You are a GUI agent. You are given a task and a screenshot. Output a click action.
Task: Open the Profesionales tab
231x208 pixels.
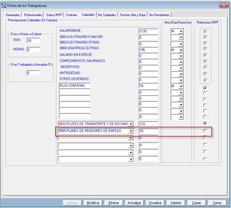click(33, 15)
